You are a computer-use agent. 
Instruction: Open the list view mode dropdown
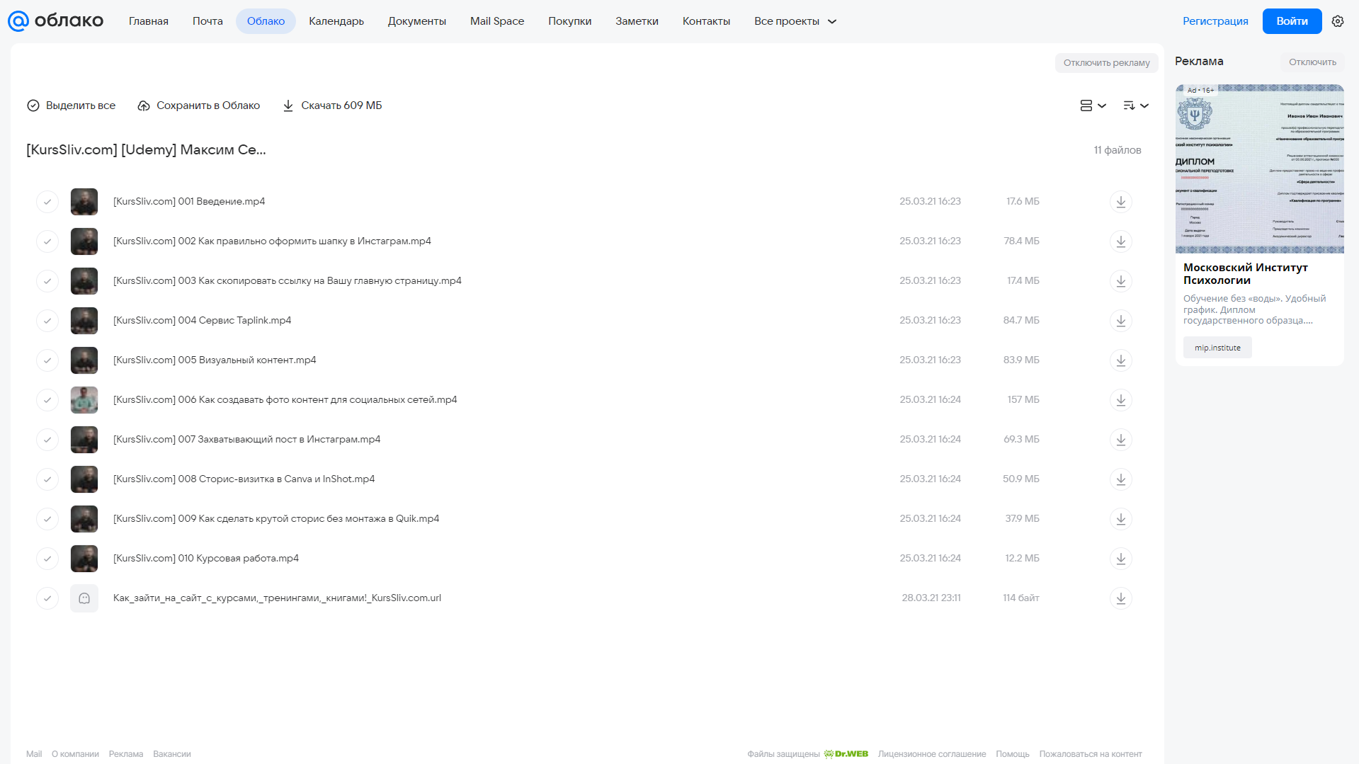pyautogui.click(x=1093, y=106)
